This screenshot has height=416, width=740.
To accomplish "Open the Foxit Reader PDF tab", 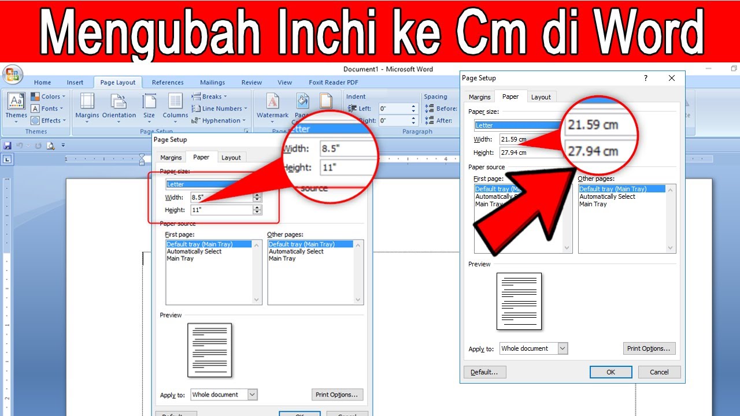I will click(x=334, y=83).
